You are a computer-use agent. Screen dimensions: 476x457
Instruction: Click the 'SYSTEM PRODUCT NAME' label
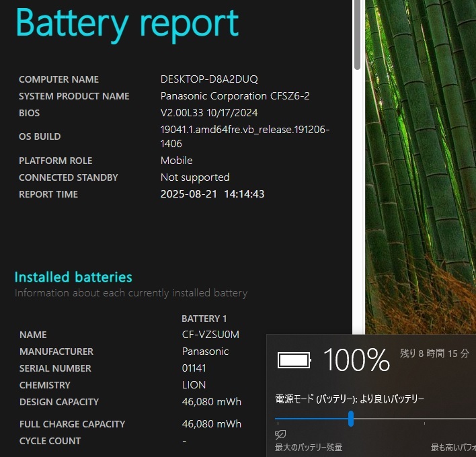click(74, 96)
